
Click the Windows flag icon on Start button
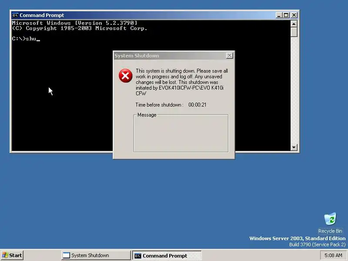[5, 255]
